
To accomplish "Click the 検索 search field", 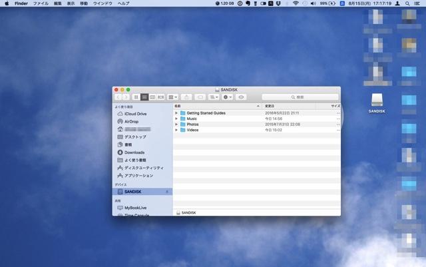I will 300,97.
